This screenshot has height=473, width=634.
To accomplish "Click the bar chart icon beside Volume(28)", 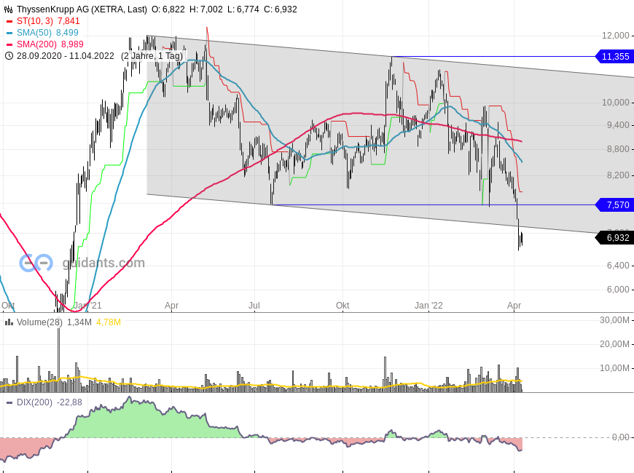I will coord(9,322).
